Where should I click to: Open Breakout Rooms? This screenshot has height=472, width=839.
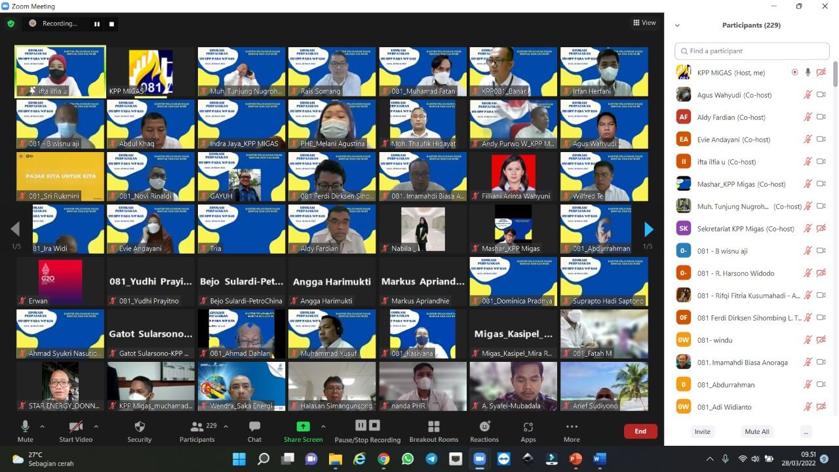pyautogui.click(x=433, y=431)
